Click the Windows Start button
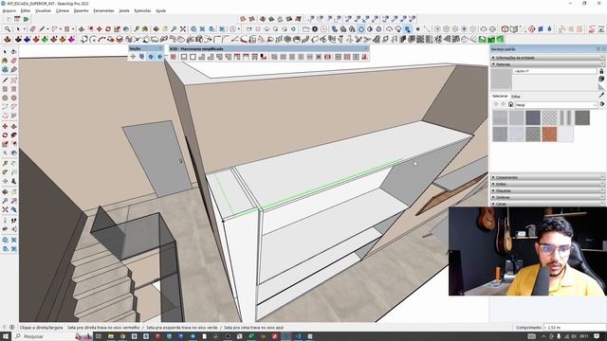This screenshot has height=341, width=607. [x=6, y=336]
